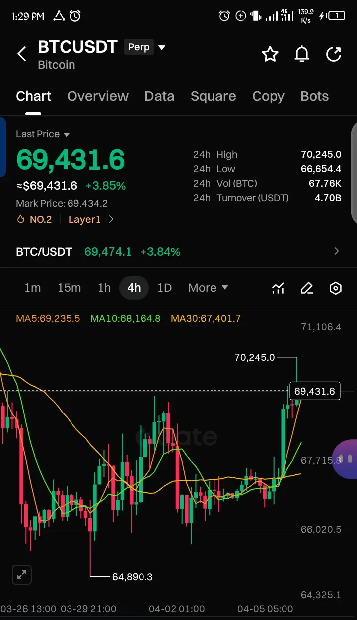This screenshot has height=620, width=357.
Task: Select the 1h timeframe
Action: [104, 288]
